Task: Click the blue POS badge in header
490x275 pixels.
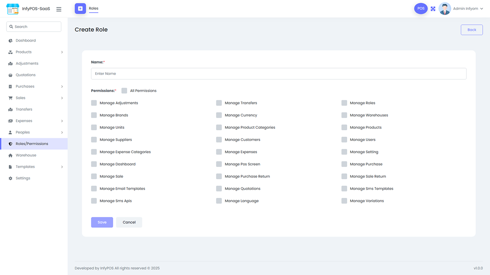Action: coord(421,8)
